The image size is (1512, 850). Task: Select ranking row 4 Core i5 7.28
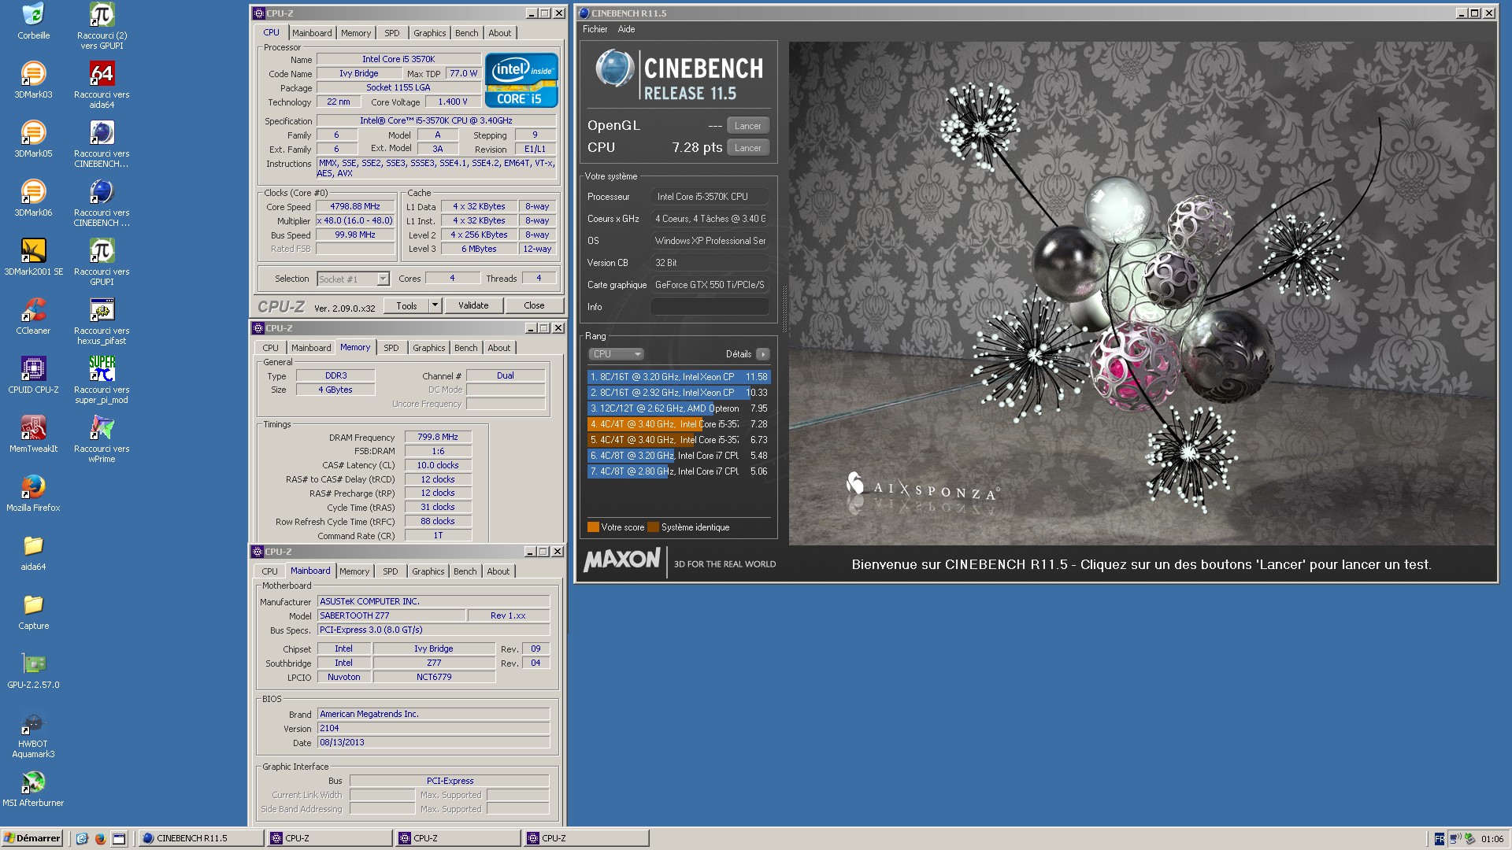click(678, 424)
